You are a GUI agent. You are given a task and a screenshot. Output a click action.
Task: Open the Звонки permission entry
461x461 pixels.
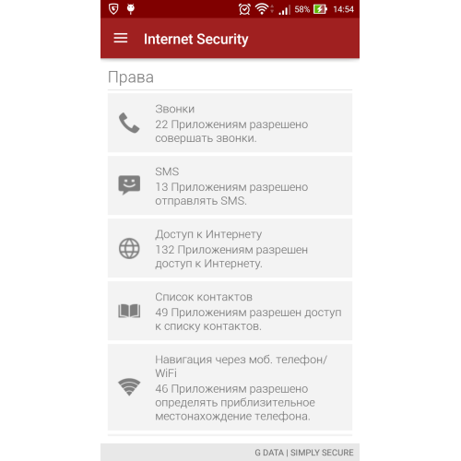click(x=230, y=123)
